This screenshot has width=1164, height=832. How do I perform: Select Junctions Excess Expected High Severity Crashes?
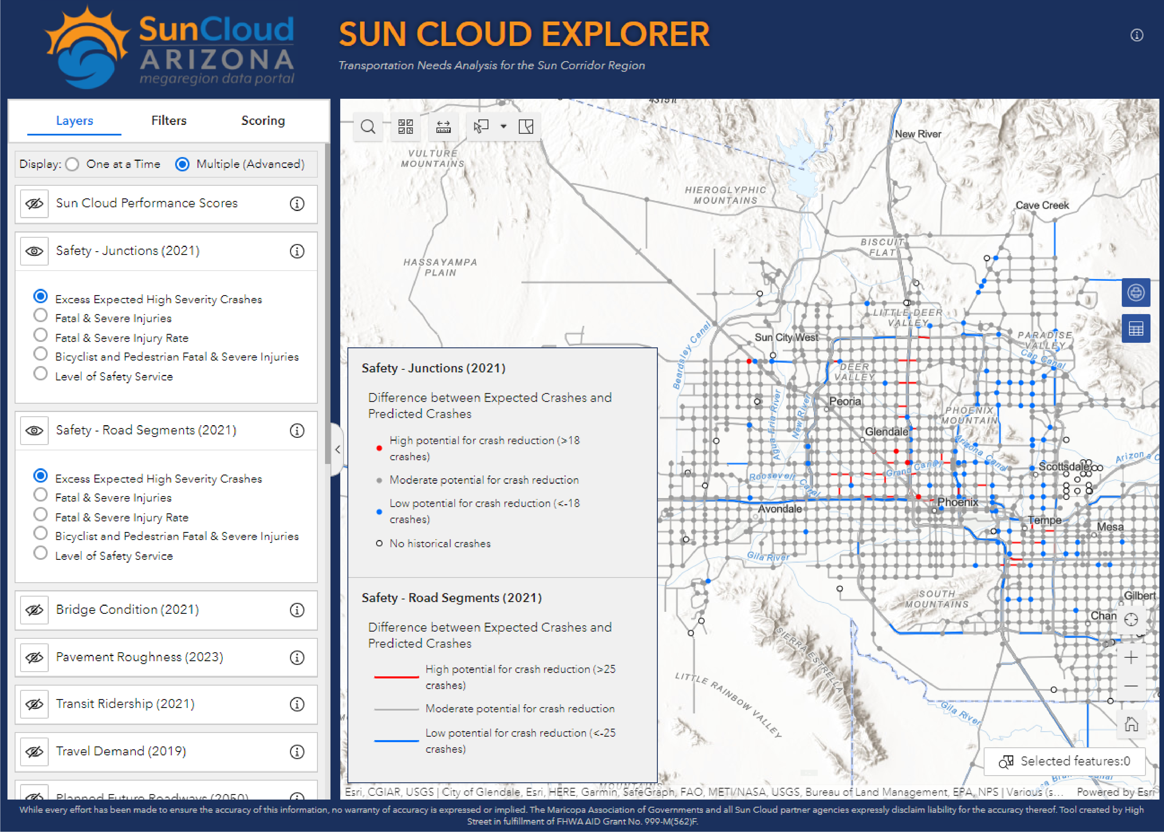pos(40,297)
